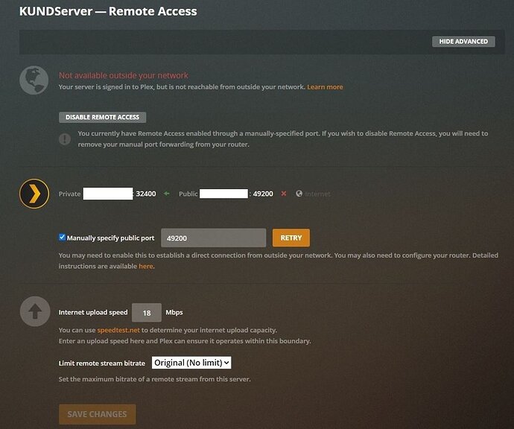Click the 'Not available outside your network' status text
514x429 pixels.
124,75
